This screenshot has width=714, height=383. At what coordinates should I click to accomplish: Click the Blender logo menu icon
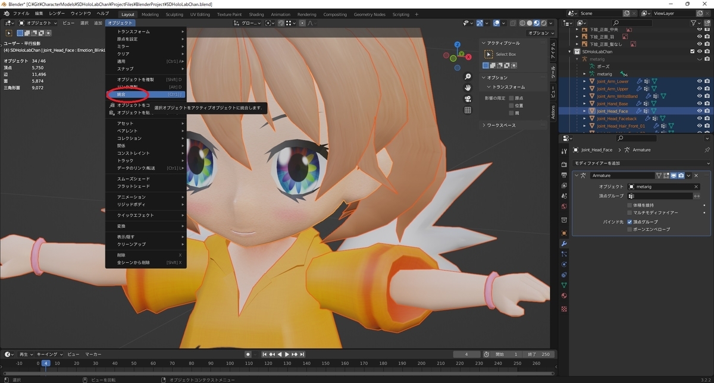coord(6,13)
